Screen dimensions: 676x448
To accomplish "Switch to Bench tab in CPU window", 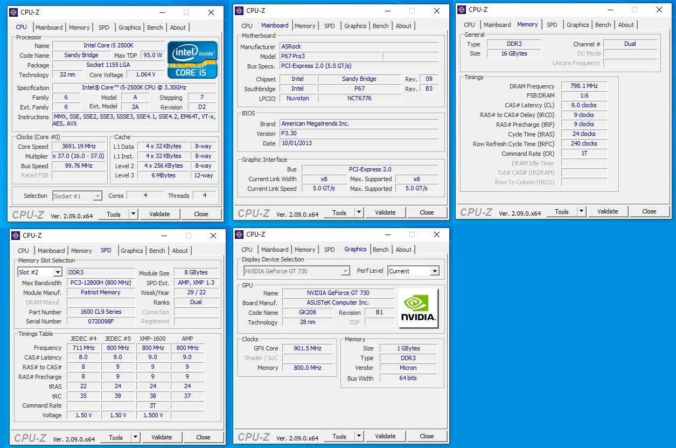I will [x=155, y=27].
